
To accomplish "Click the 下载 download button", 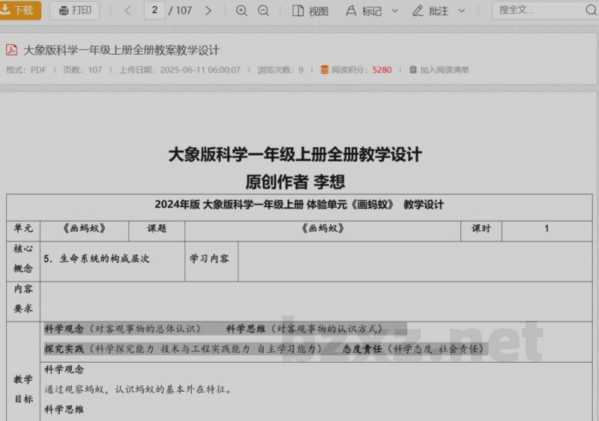I will point(19,10).
